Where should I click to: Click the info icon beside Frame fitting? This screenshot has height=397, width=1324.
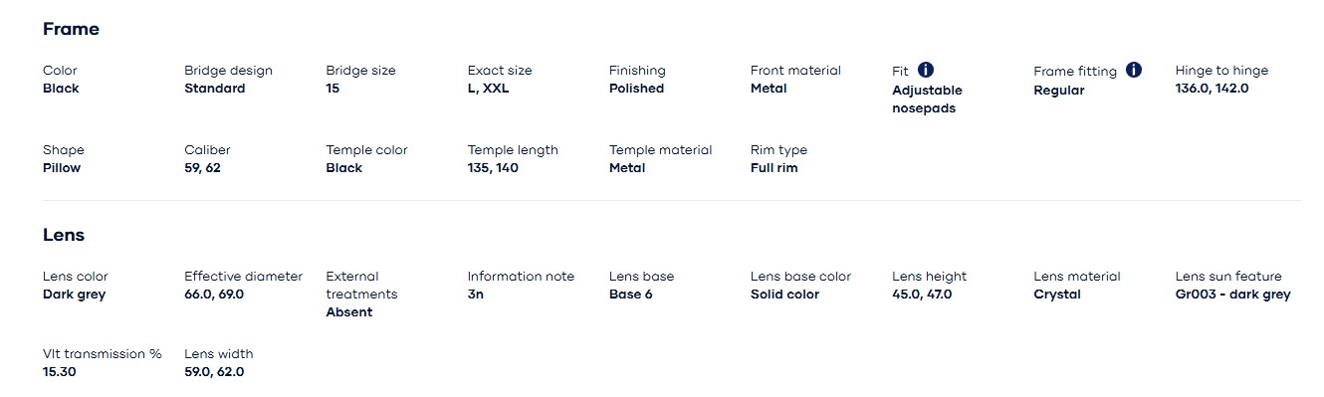(1134, 70)
